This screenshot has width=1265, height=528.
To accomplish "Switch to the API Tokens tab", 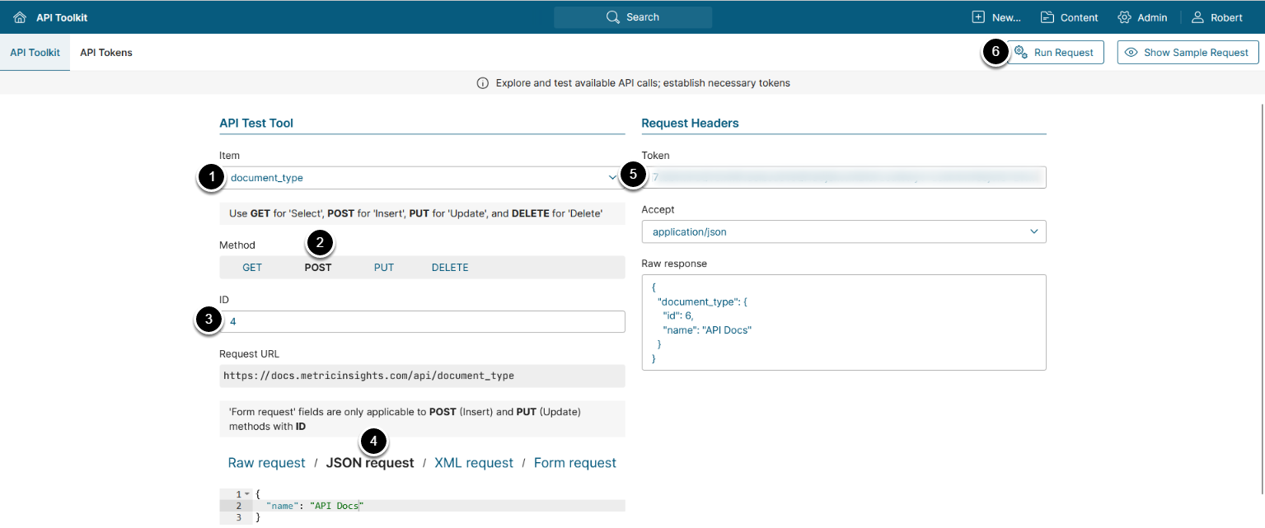I will point(106,53).
